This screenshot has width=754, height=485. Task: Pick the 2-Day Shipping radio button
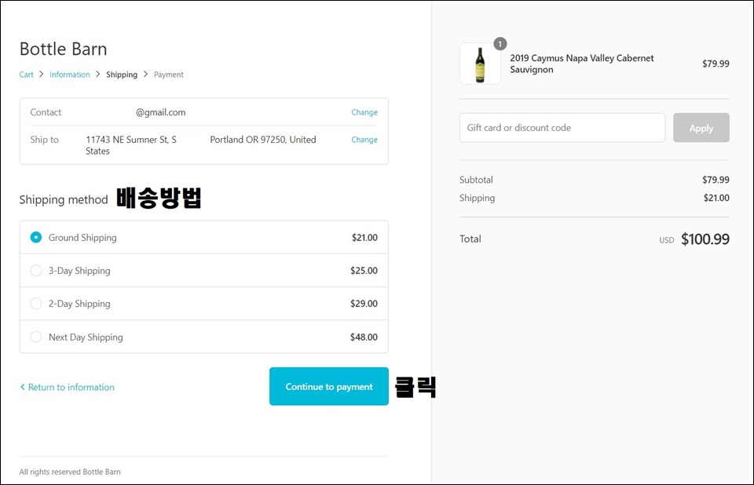(36, 304)
